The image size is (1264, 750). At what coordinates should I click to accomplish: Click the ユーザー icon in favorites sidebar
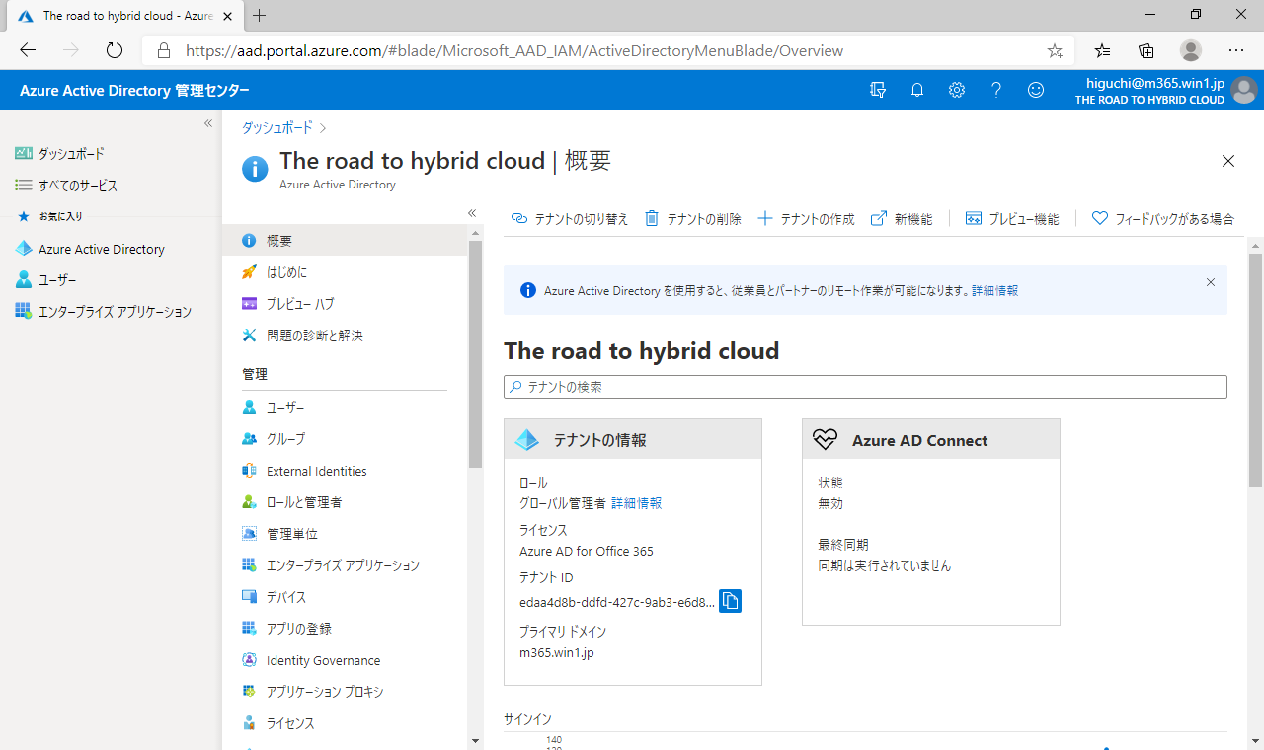click(x=24, y=280)
